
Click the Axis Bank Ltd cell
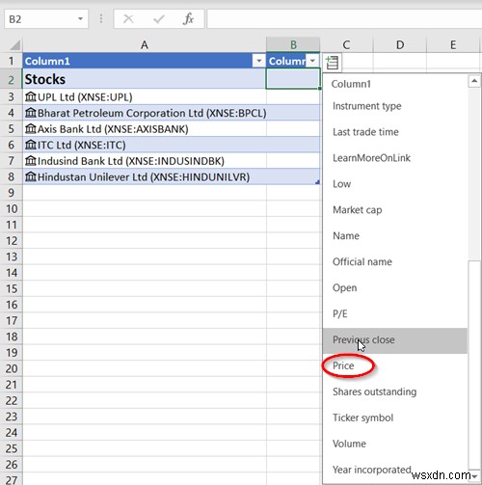click(x=145, y=129)
